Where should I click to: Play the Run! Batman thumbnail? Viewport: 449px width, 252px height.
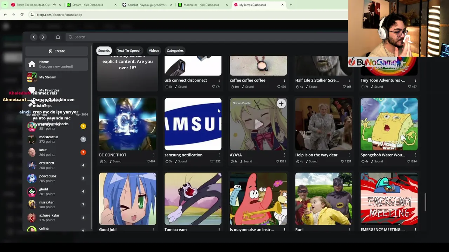(324, 199)
